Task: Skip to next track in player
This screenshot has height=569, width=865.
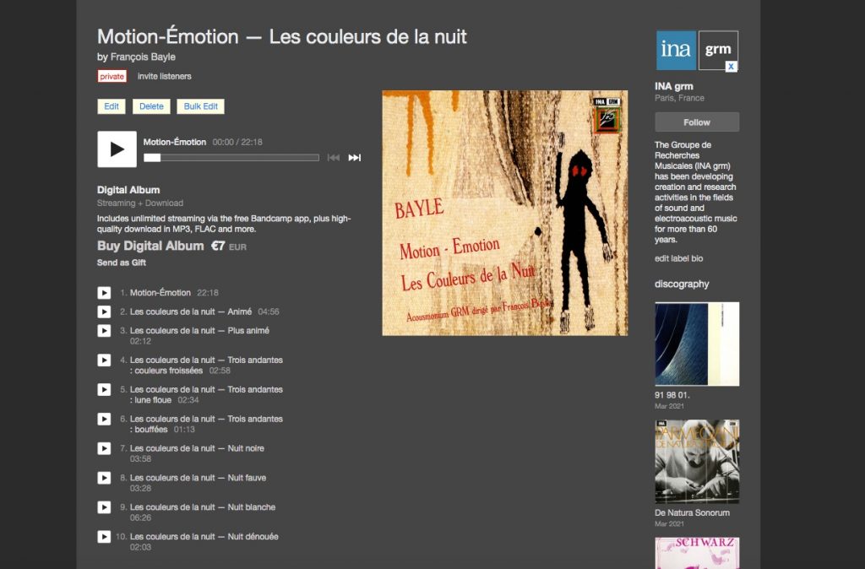Action: pos(355,158)
